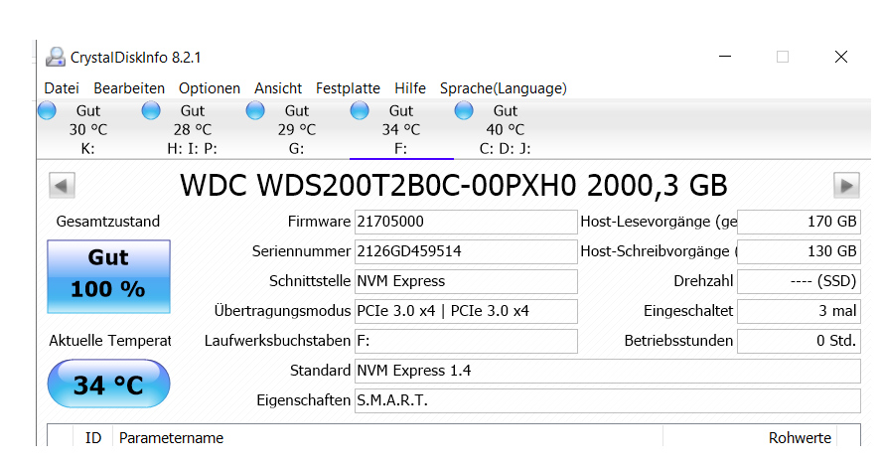The image size is (882, 465).
Task: Switch to the H: I: P: disk tab
Action: click(193, 129)
